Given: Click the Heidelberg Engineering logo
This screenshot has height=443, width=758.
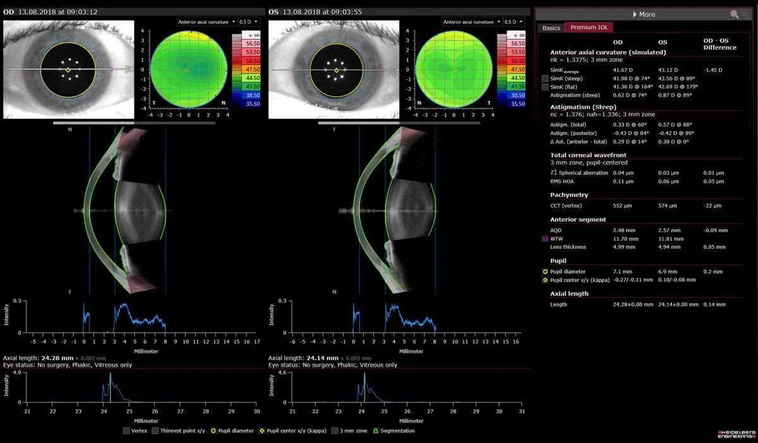Looking at the screenshot, I should (735, 434).
